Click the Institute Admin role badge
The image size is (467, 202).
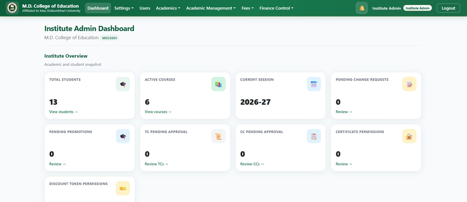(x=417, y=8)
